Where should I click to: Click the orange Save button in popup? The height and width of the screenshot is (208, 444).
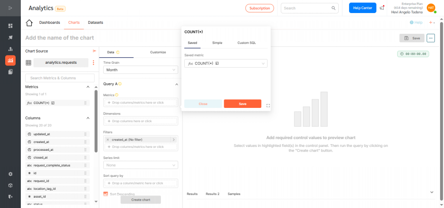coord(242,104)
